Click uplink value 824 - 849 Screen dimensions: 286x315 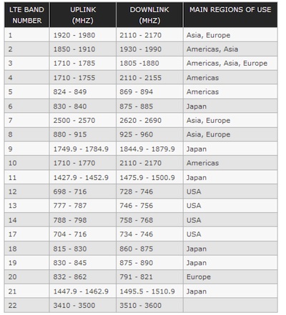tap(83, 92)
